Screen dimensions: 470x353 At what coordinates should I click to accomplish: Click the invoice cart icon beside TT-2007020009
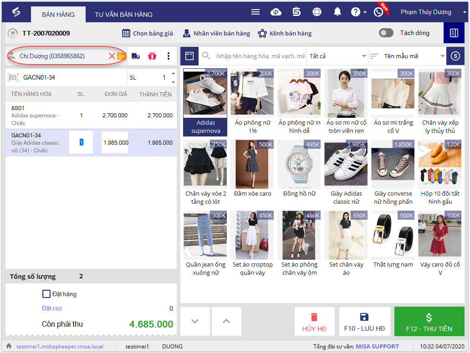pos(13,33)
